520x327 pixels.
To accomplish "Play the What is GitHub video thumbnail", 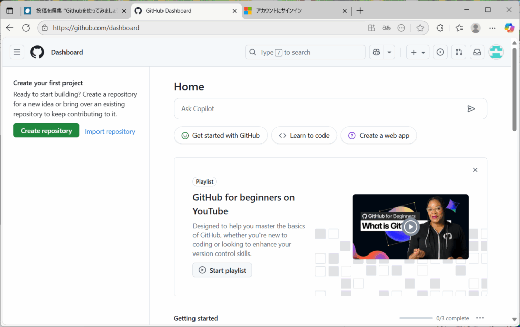I will pyautogui.click(x=410, y=227).
